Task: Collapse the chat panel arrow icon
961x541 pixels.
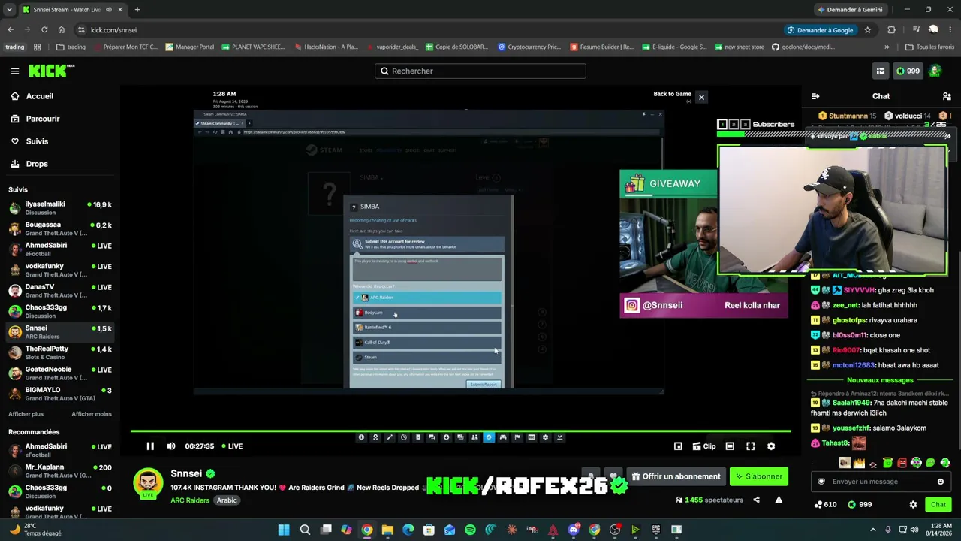Action: tap(815, 96)
